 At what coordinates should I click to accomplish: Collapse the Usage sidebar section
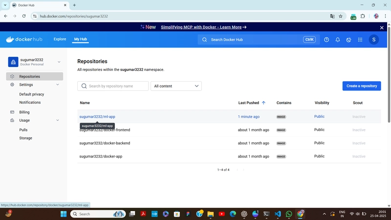tap(58, 120)
